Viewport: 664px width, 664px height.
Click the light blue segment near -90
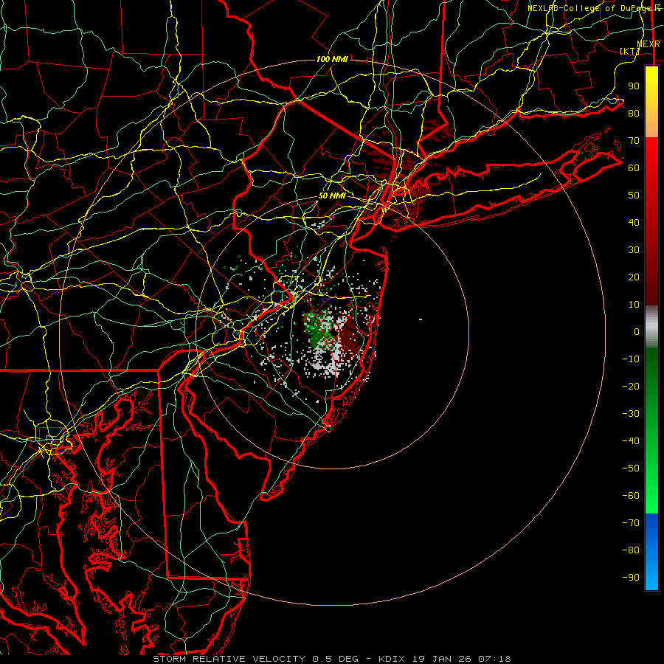(651, 574)
